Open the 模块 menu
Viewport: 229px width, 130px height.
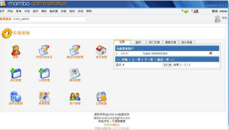(44, 11)
